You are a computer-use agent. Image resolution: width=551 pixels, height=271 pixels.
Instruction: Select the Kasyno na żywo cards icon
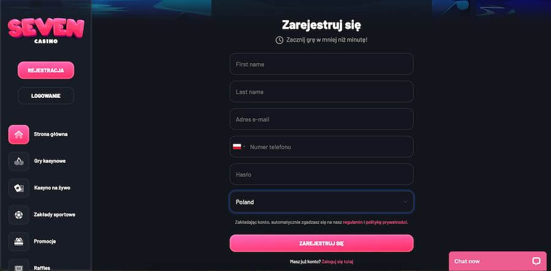(18, 188)
